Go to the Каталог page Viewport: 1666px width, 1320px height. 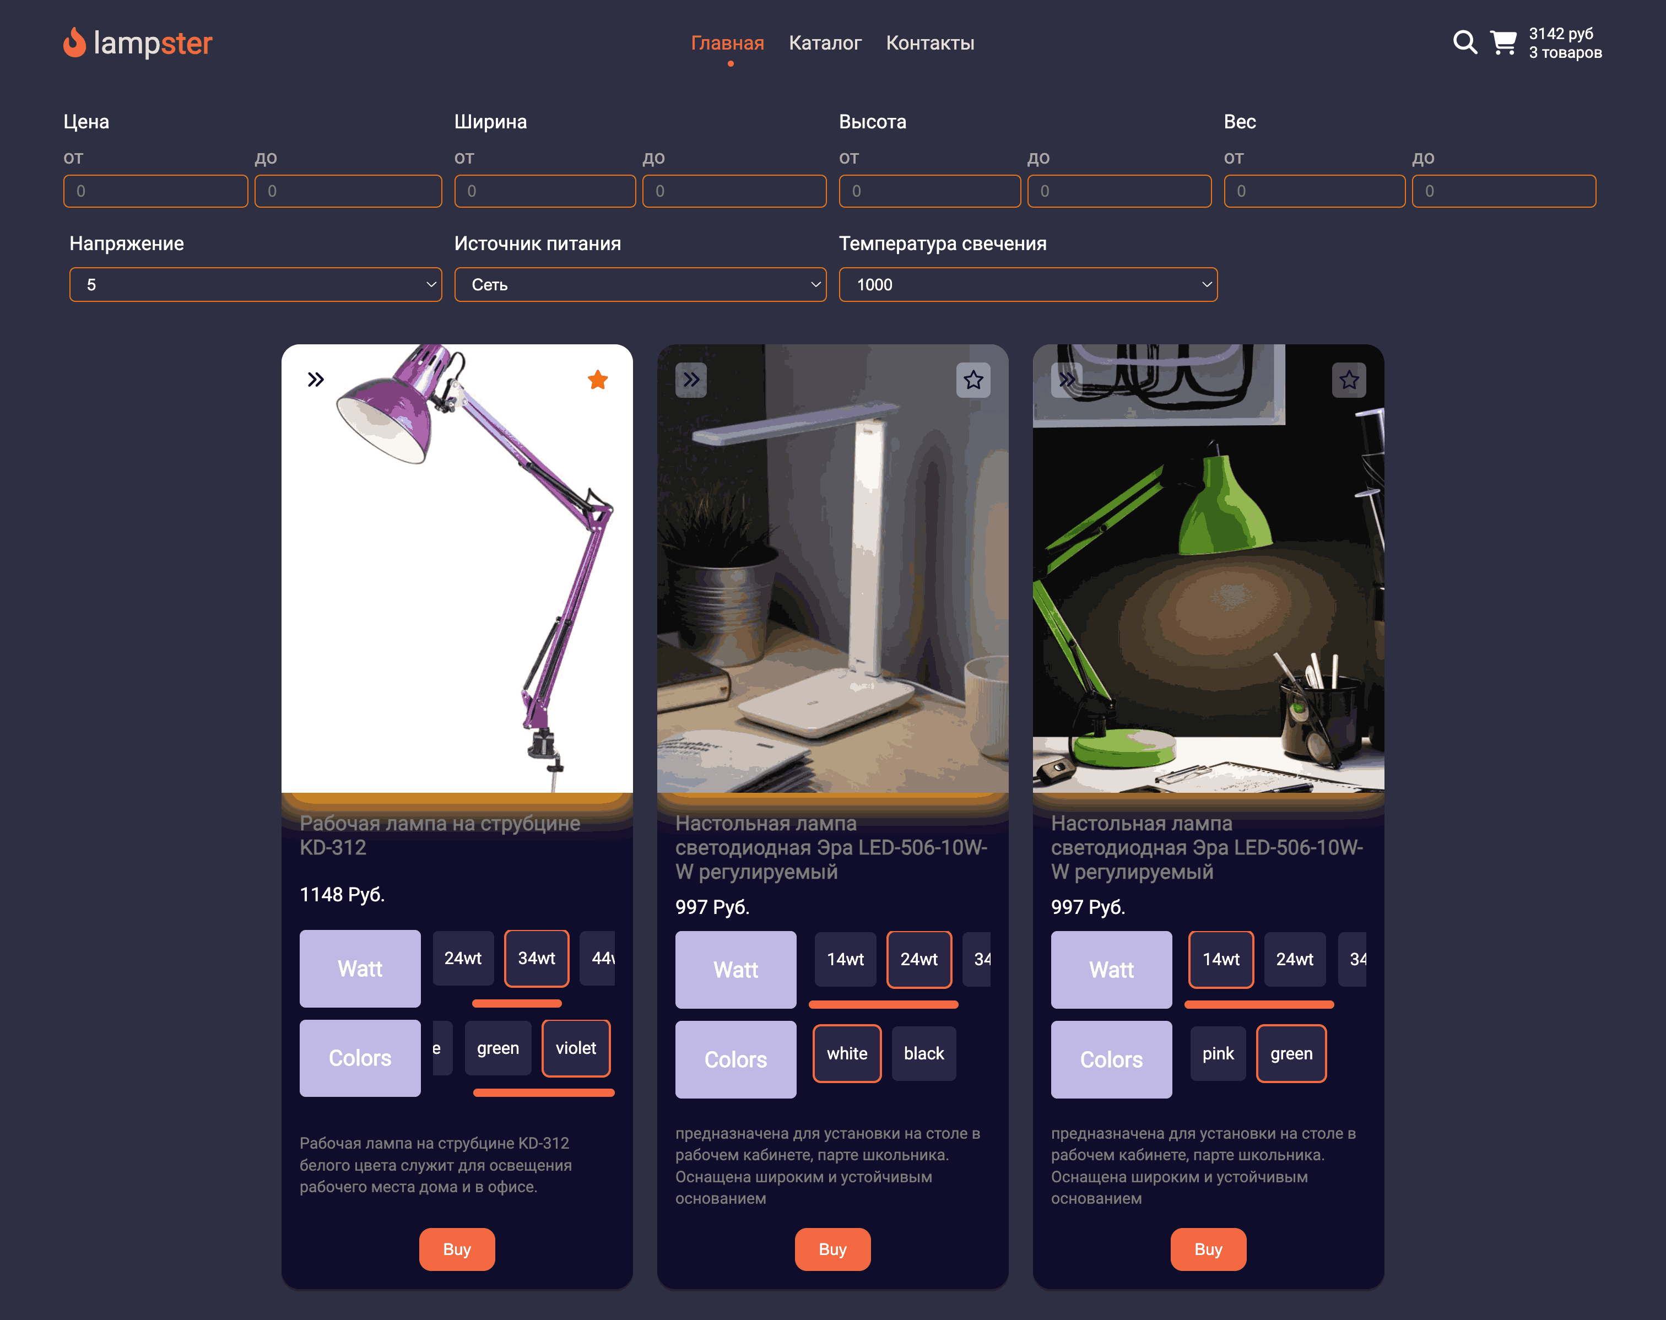click(825, 44)
